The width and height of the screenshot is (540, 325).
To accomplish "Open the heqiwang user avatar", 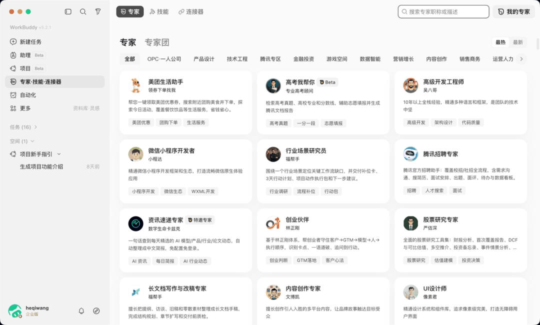I will [15, 311].
